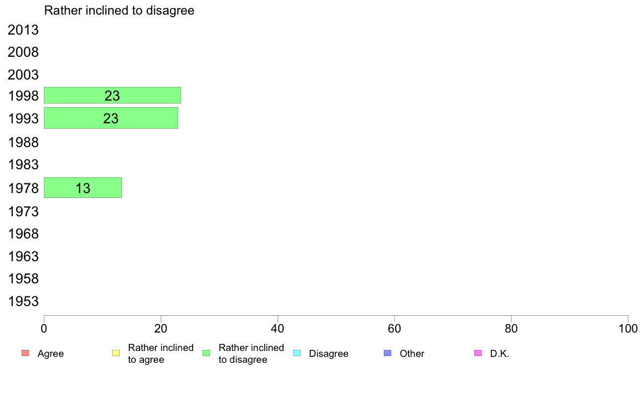The height and width of the screenshot is (398, 643).
Task: Click the 1953 year label
Action: point(23,301)
